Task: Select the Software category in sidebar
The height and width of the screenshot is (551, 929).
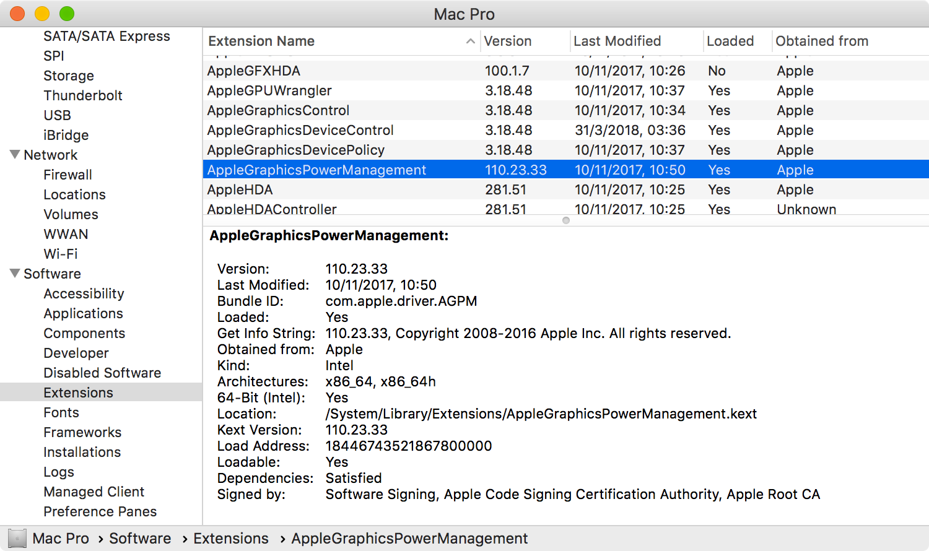Action: point(52,274)
